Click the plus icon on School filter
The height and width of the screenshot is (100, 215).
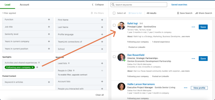point(102,49)
